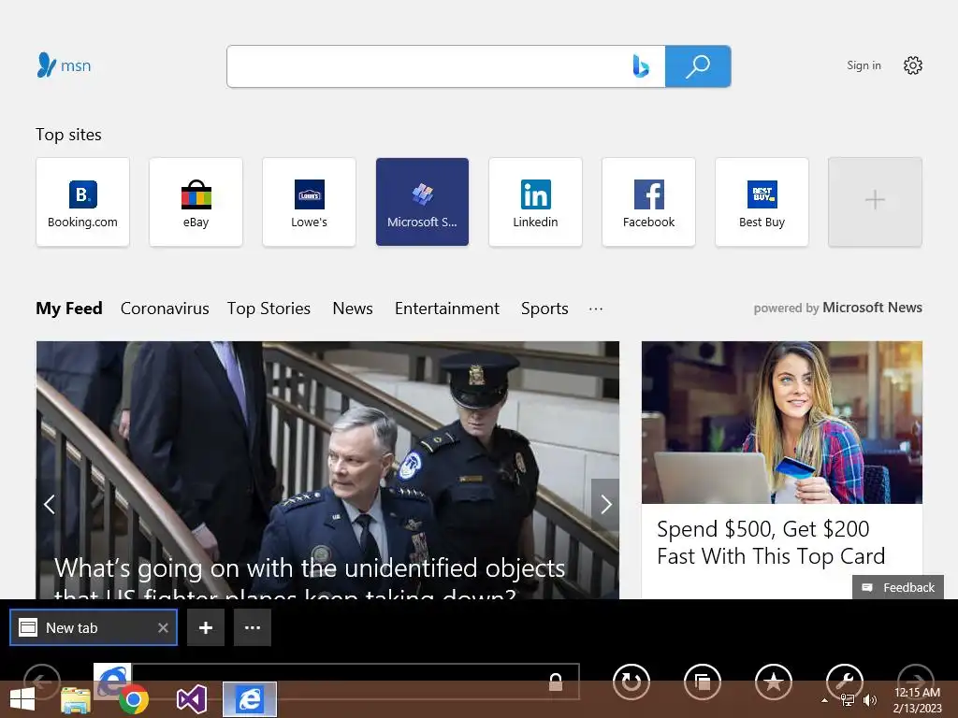The image size is (958, 718).
Task: Click the powered by Microsoft News link
Action: click(837, 308)
